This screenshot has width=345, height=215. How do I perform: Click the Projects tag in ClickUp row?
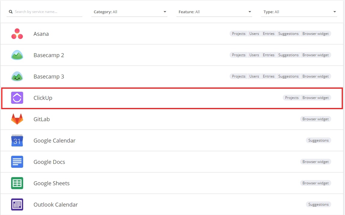[292, 98]
